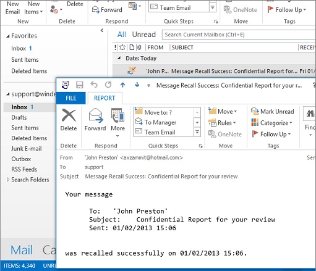Click sender address axzammit@hotmail.com
Viewport: 316px width, 271px height.
[152, 157]
